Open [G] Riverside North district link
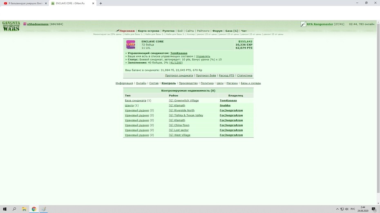This screenshot has height=213, width=380. (181, 110)
